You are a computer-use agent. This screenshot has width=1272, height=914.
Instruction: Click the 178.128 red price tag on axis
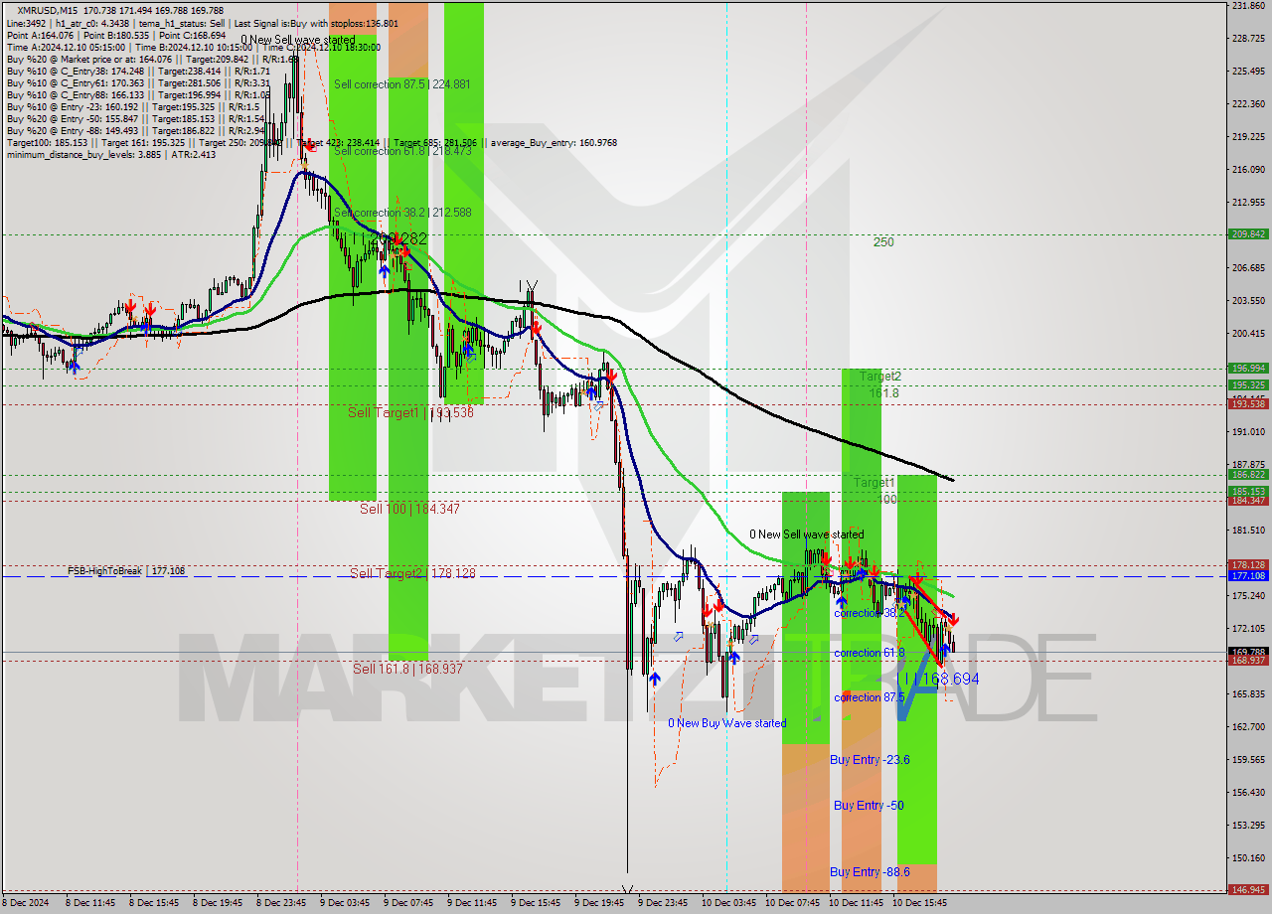1247,564
